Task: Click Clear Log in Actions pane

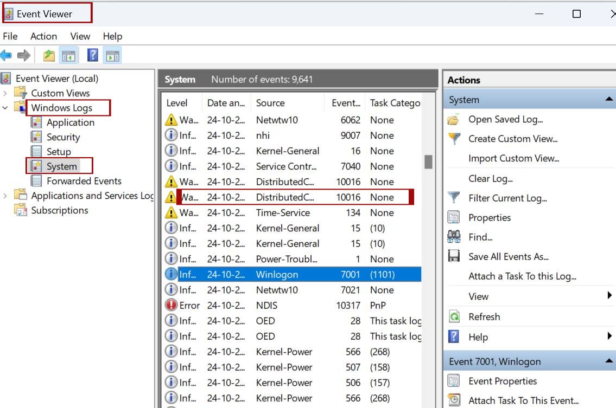Action: pyautogui.click(x=490, y=178)
